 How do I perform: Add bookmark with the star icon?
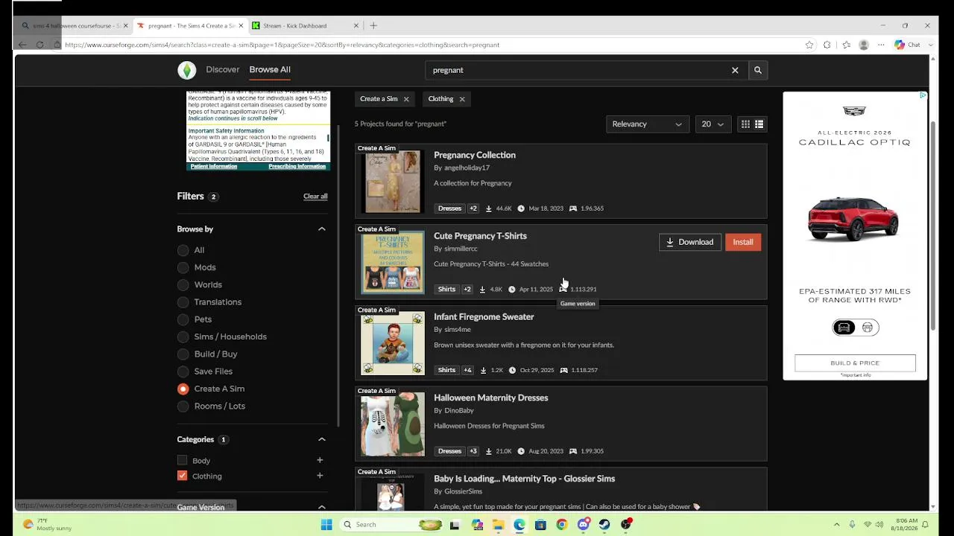click(809, 45)
